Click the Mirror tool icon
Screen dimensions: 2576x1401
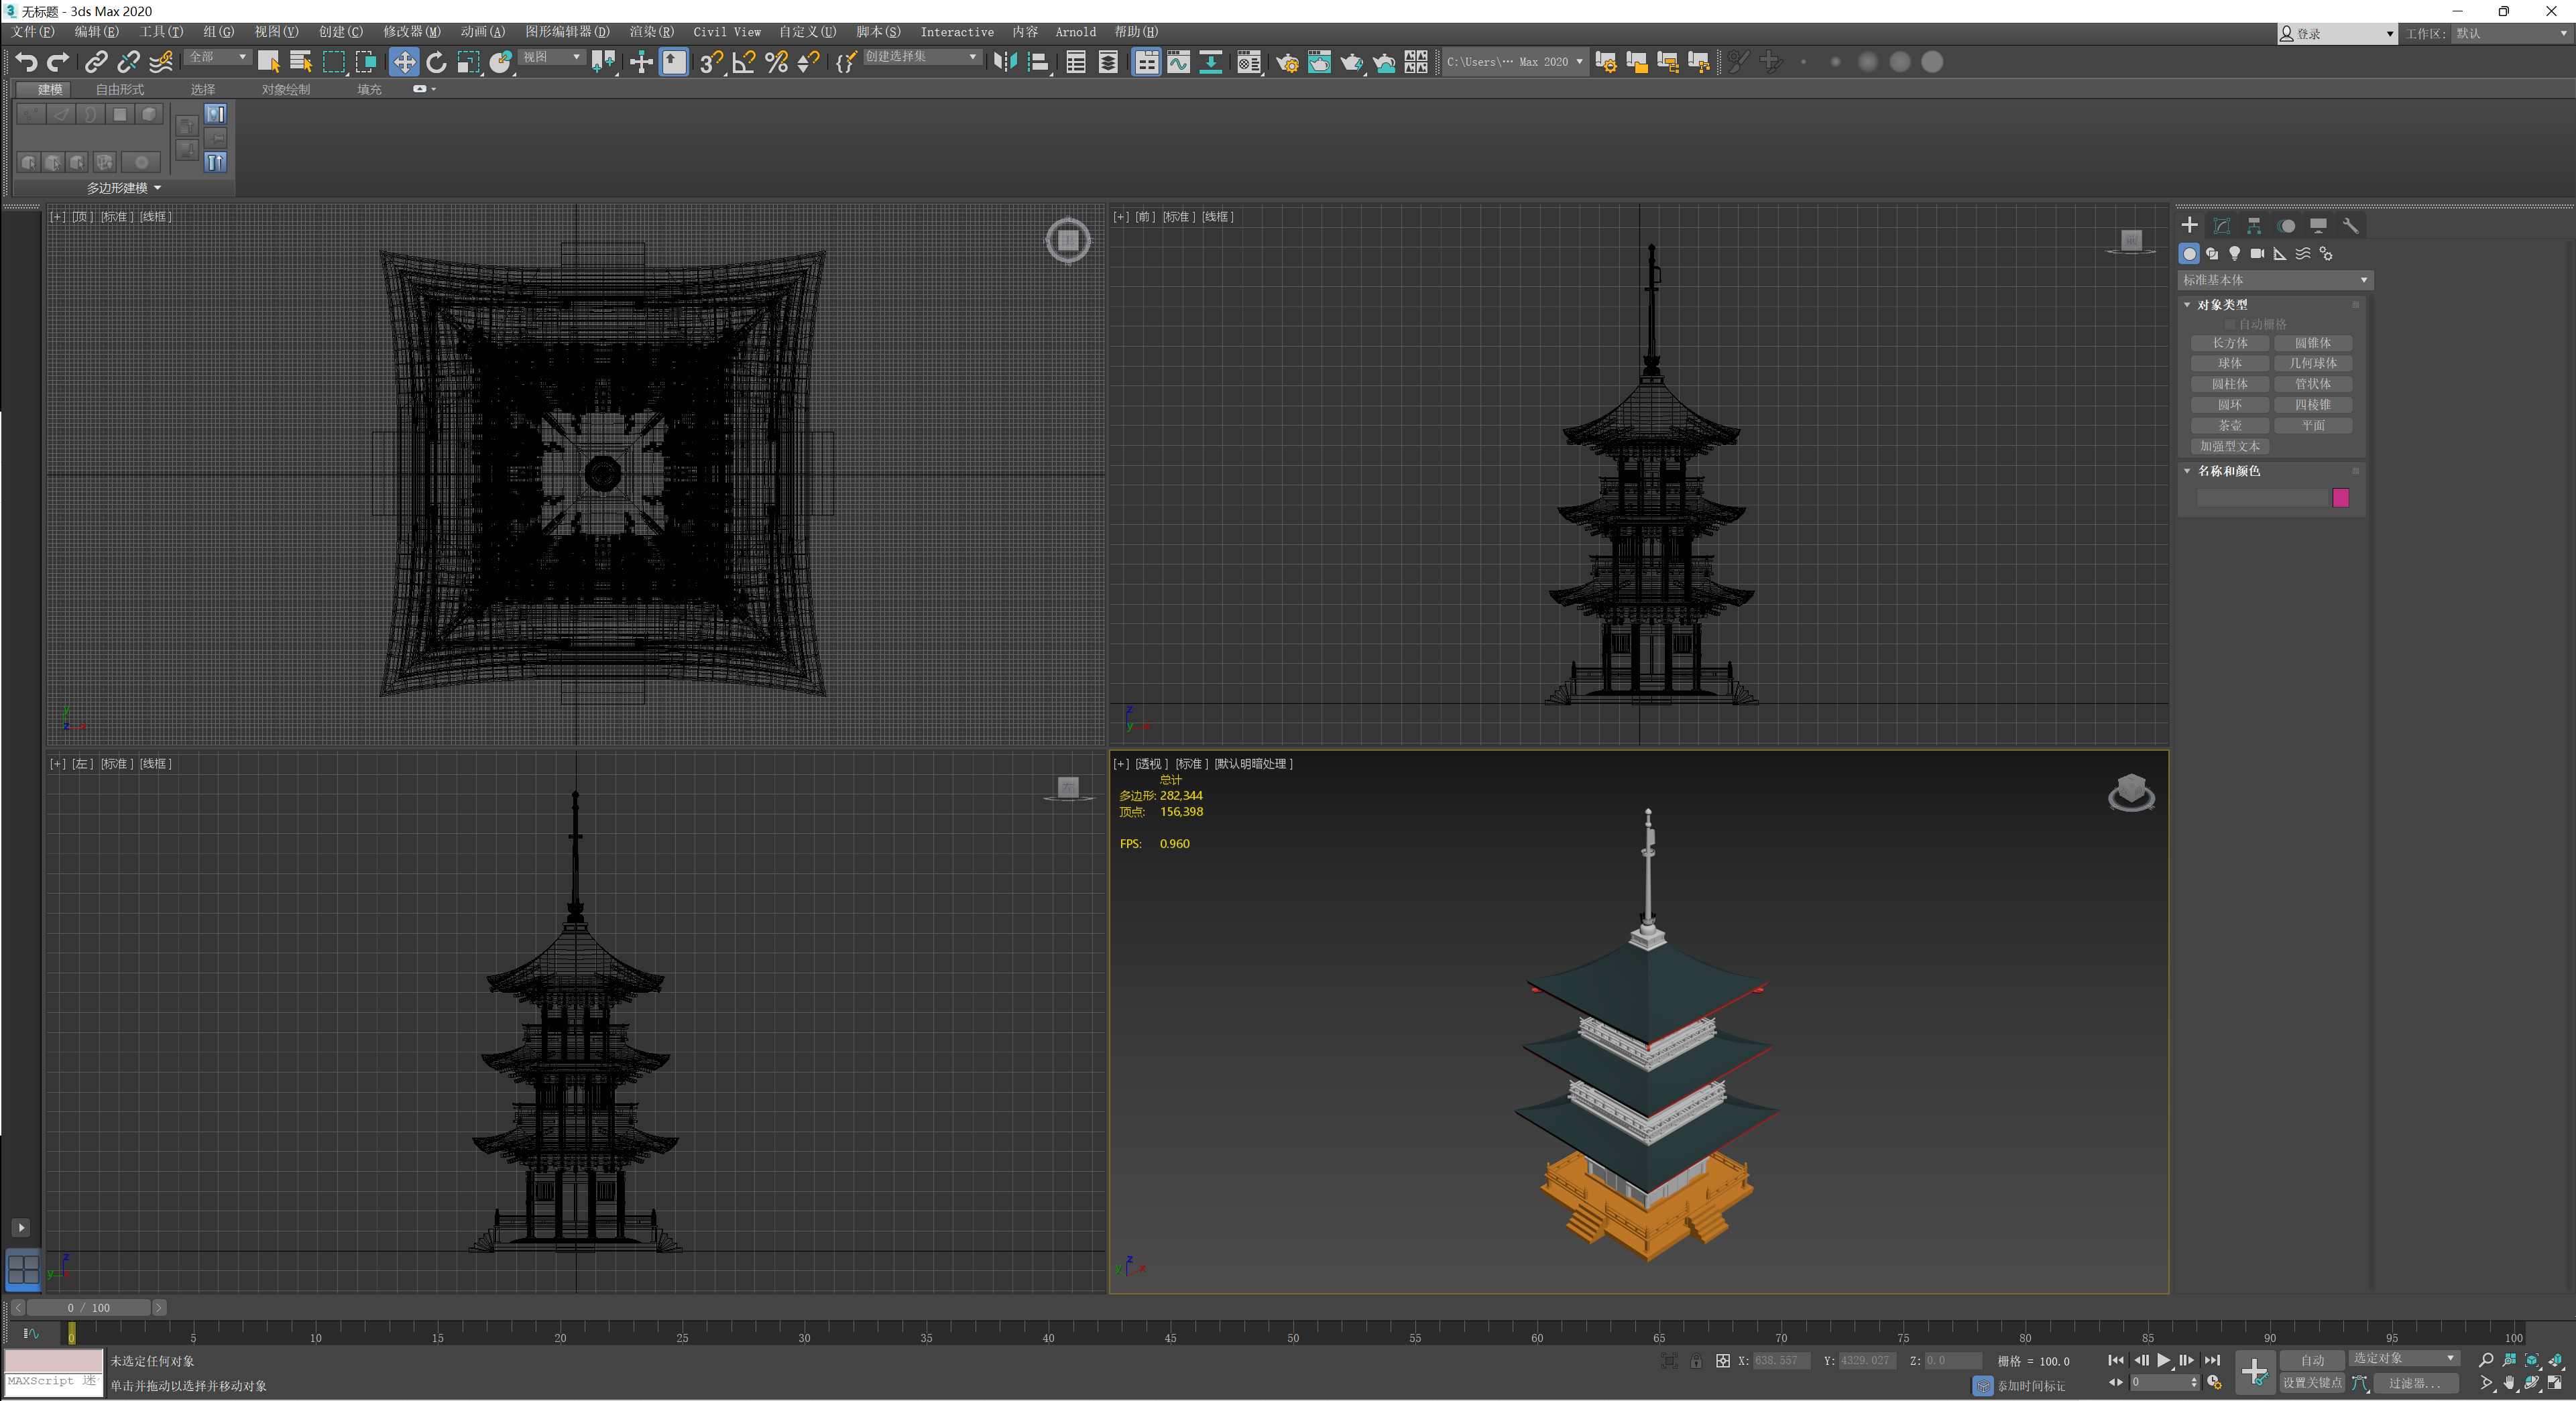point(1005,62)
